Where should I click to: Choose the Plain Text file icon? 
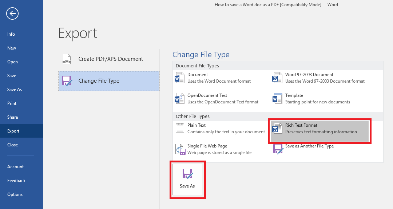[180, 128]
